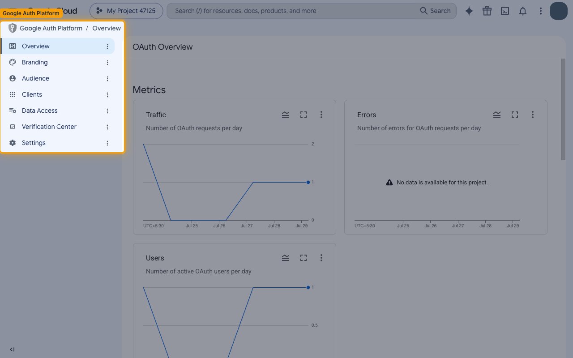
Task: Expand the Traffic chart to full screen
Action: 304,115
